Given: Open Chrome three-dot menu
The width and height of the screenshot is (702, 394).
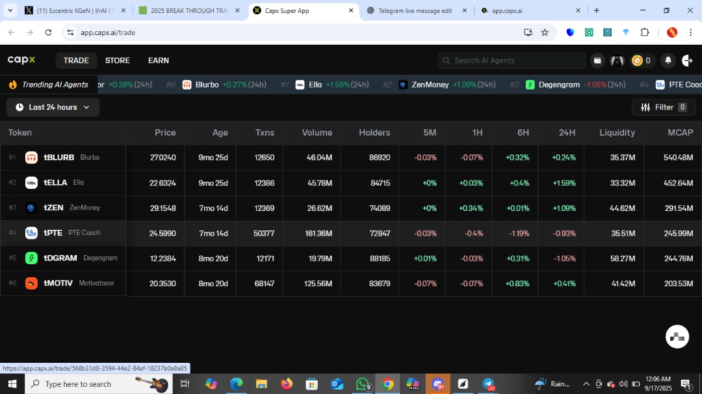Looking at the screenshot, I should (x=690, y=32).
